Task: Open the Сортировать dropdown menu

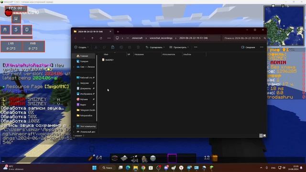Action: coord(155,47)
